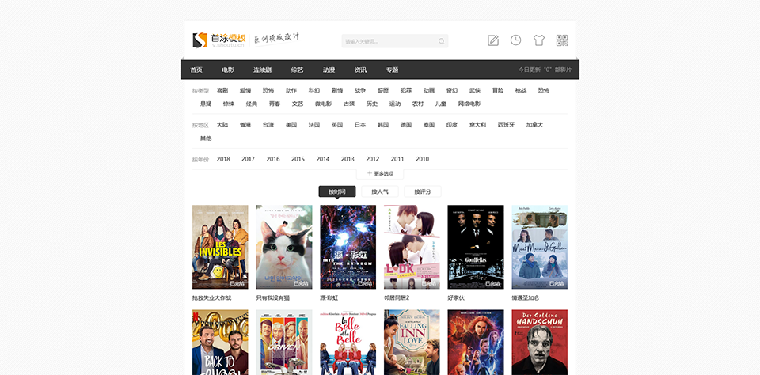Filter by year 2018
Image resolution: width=760 pixels, height=375 pixels.
pos(223,159)
